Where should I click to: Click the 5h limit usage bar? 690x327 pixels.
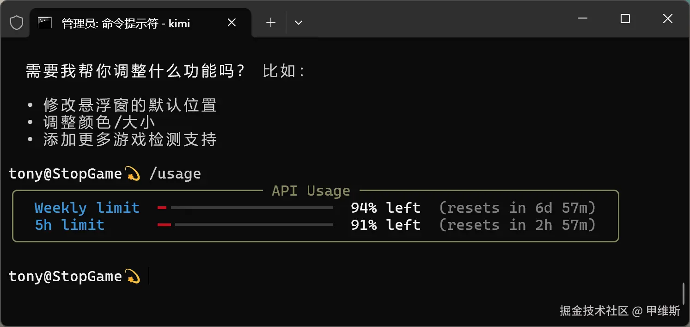pyautogui.click(x=245, y=225)
